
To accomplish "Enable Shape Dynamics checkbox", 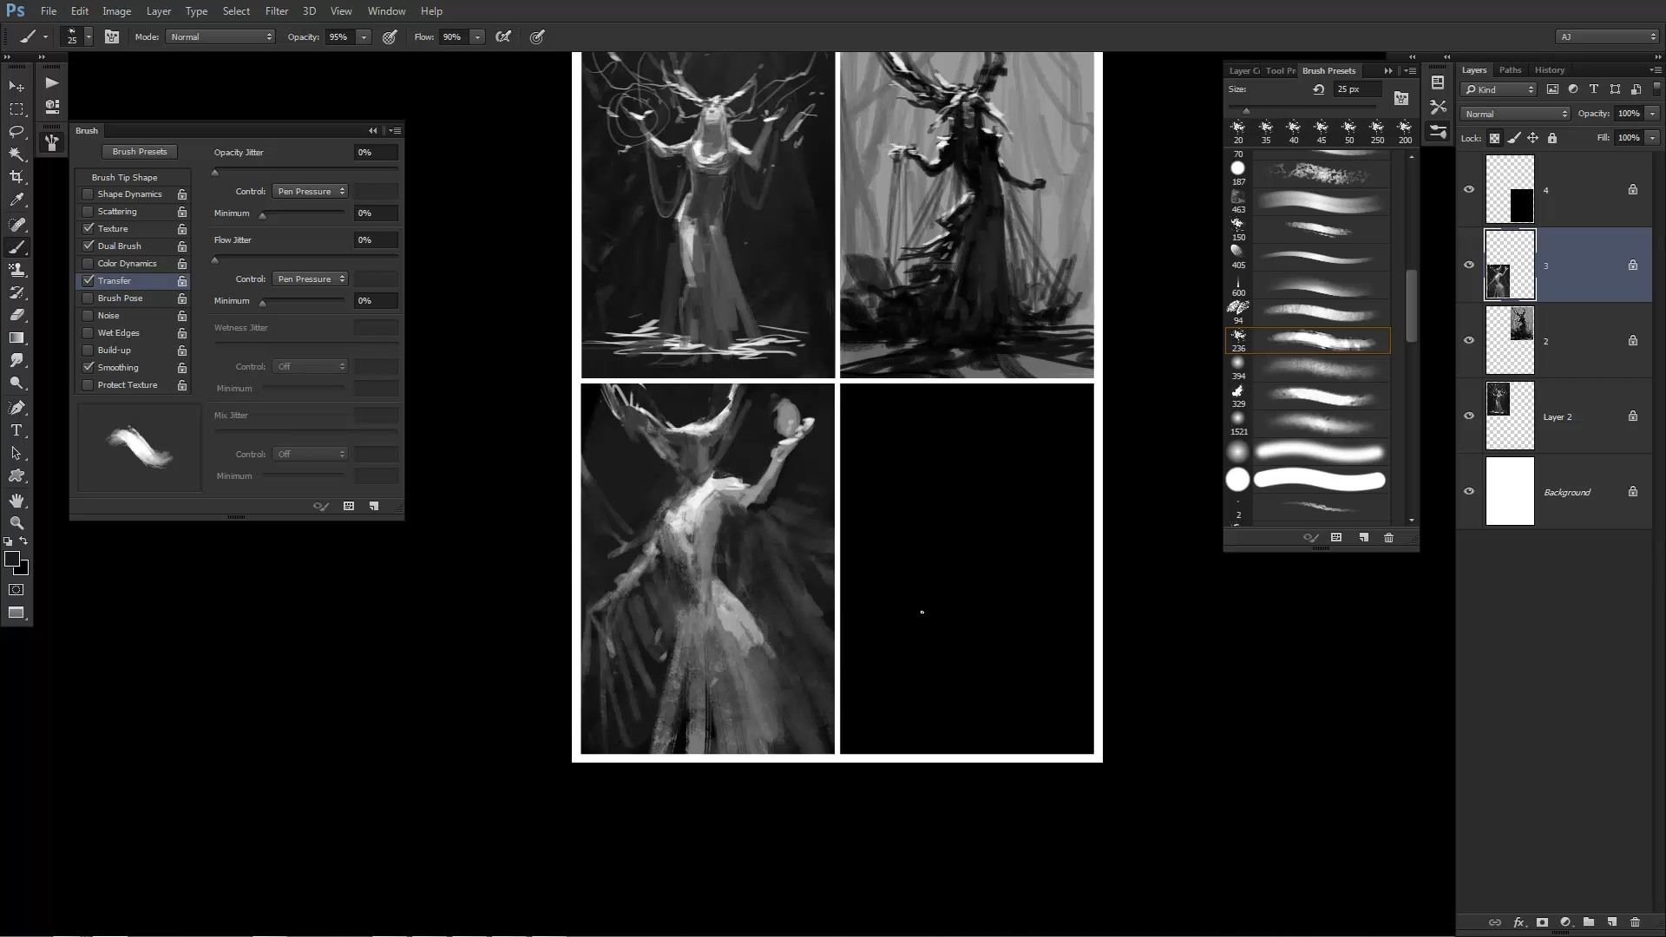I will click(x=88, y=194).
